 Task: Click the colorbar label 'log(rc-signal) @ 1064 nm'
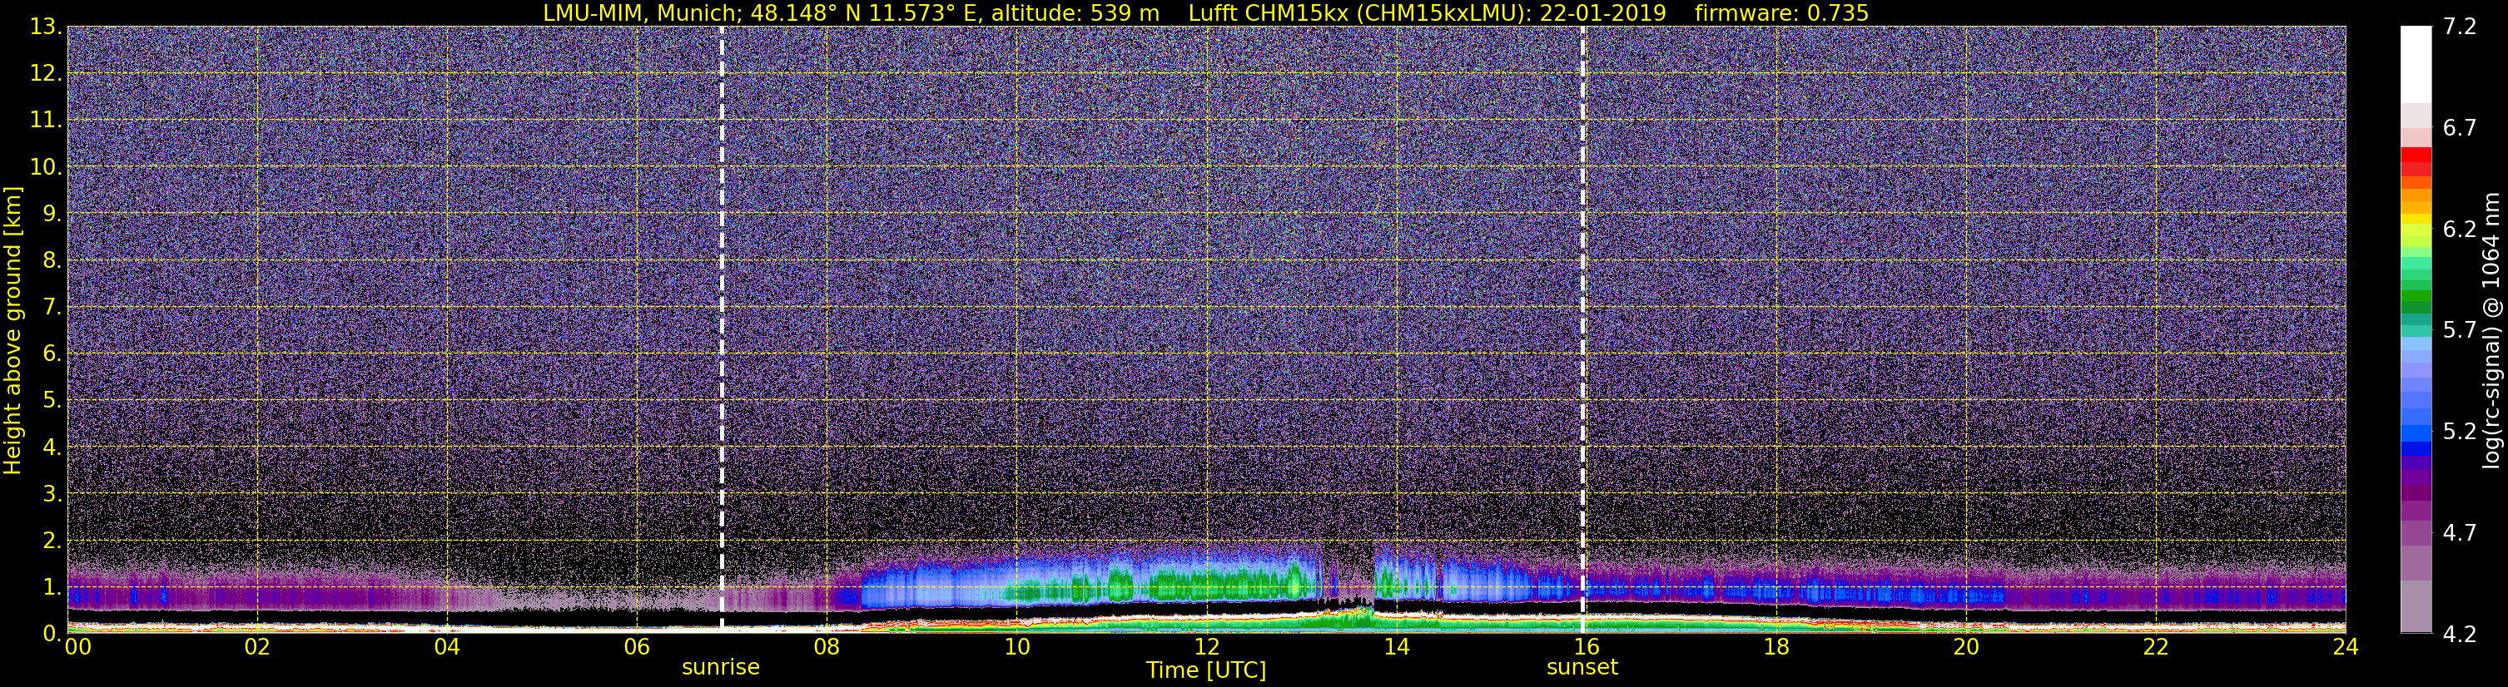2491,330
